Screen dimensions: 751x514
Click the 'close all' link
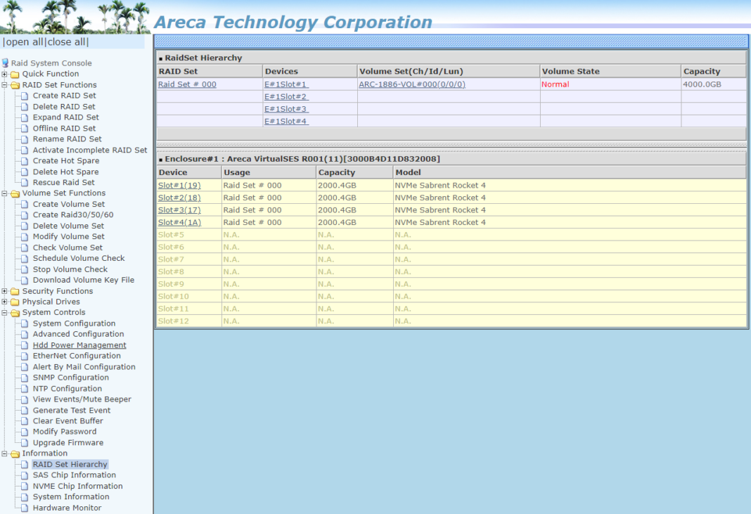(x=68, y=42)
